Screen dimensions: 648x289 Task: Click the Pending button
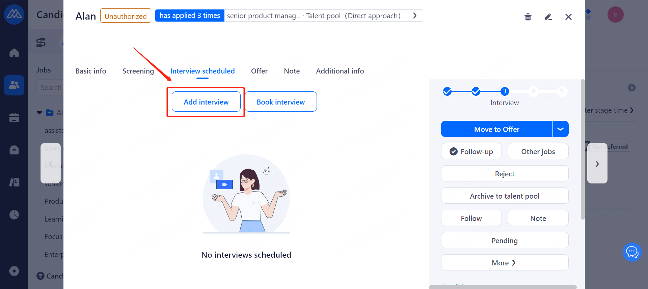505,240
